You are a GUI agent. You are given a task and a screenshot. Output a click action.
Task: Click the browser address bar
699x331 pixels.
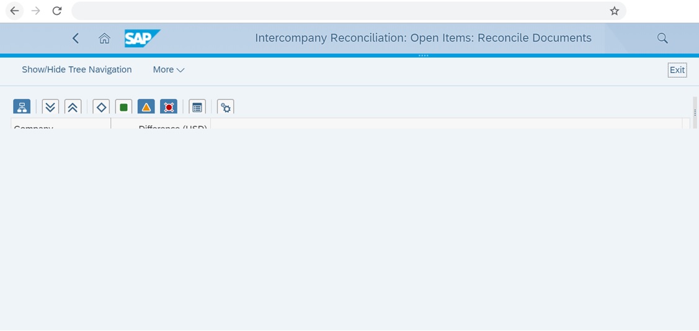click(x=339, y=11)
